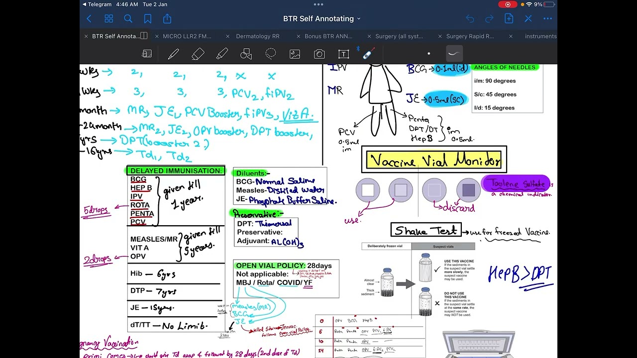
Task: Tap the "Preservative:-" highlighted label
Action: pyautogui.click(x=258, y=214)
